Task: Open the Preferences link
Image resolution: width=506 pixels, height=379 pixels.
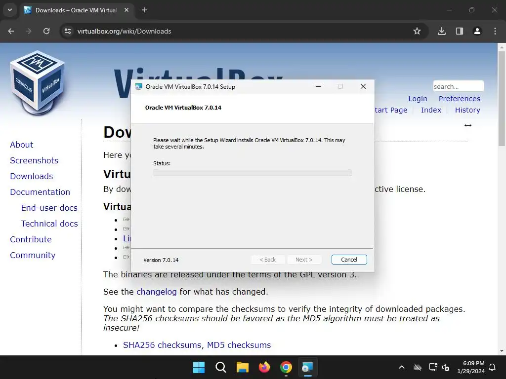Action: (459, 99)
